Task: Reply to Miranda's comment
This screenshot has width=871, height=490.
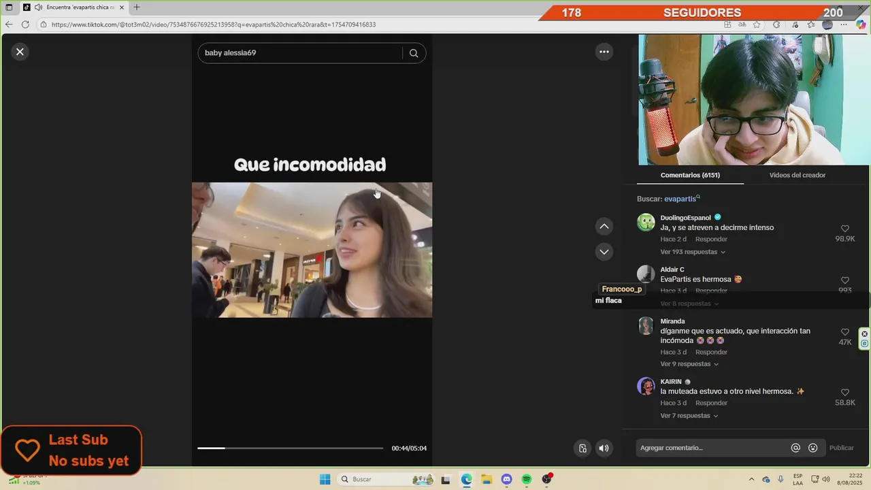Action: pos(711,353)
